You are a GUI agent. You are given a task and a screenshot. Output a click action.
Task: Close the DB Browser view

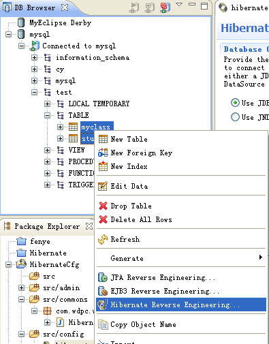(65, 7)
